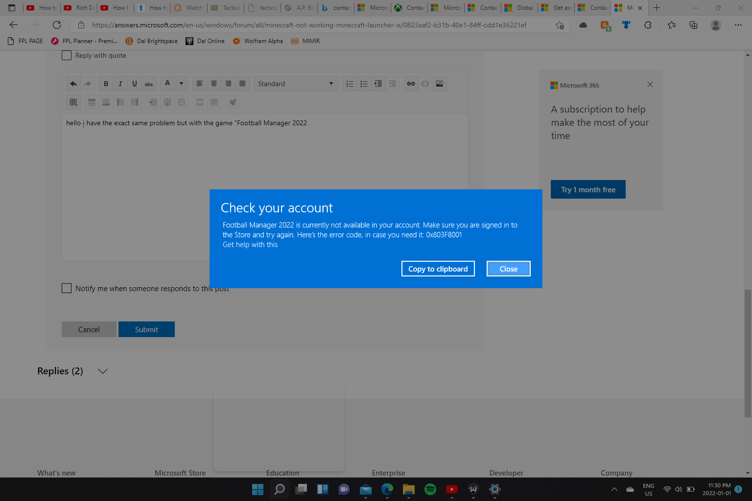Insert a table into the reply
The image size is (752, 501).
73,102
